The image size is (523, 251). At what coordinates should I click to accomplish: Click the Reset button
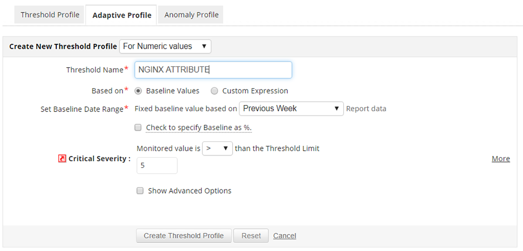251,236
